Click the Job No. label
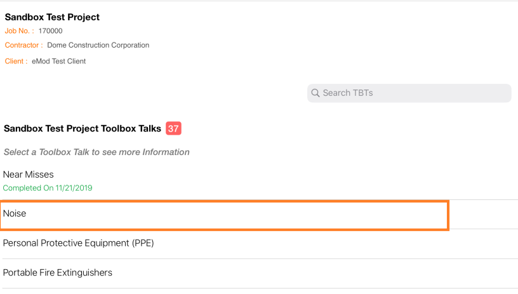This screenshot has height=294, width=518. coord(20,31)
